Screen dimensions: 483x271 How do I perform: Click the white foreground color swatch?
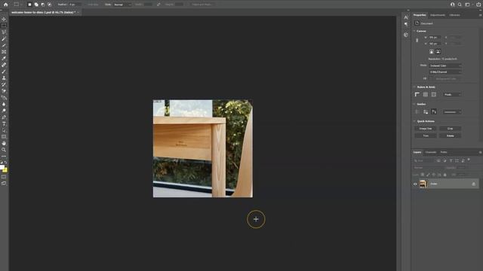click(2, 167)
